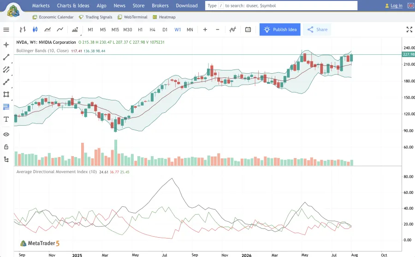Open the Economic Calendar link
The width and height of the screenshot is (415, 257).
coord(53,17)
